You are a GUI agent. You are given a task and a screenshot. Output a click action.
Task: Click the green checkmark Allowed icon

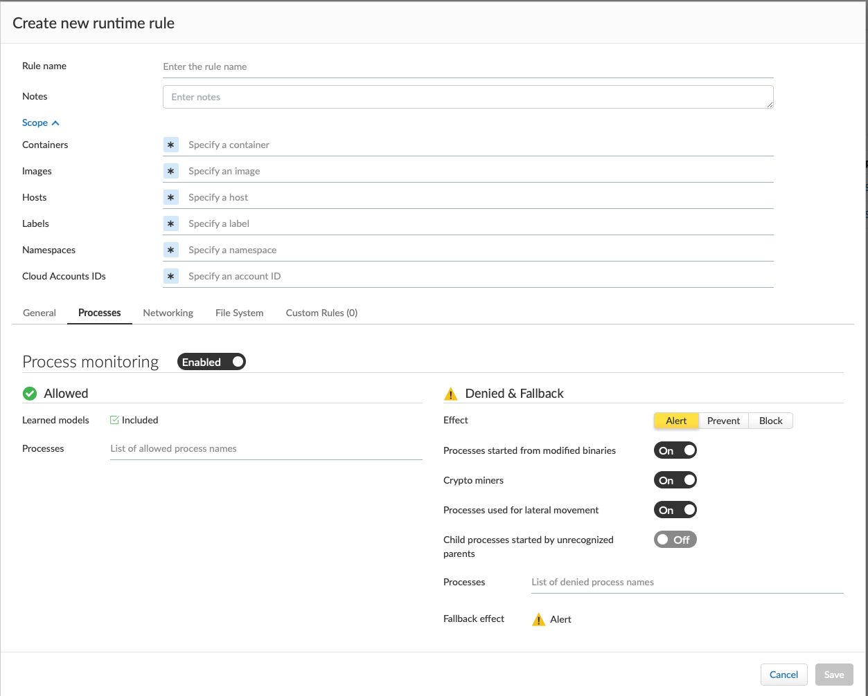pos(30,394)
